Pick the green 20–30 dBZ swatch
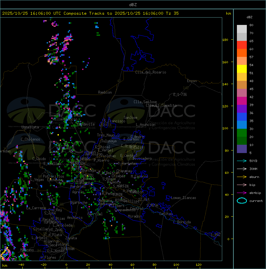 click(242, 133)
